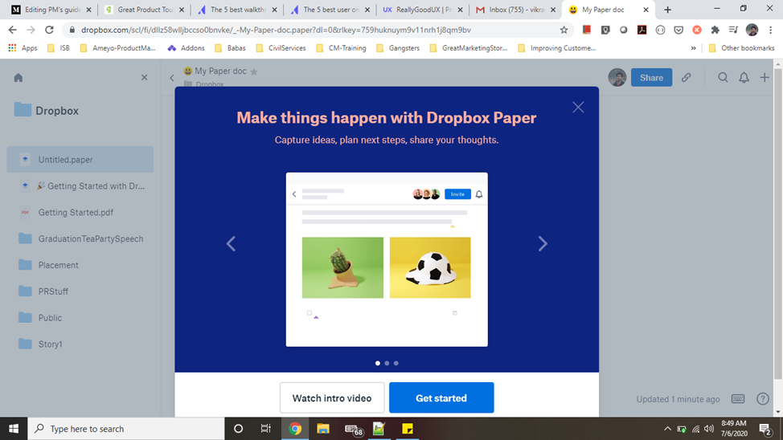Go to previous slide with left arrow

[231, 244]
